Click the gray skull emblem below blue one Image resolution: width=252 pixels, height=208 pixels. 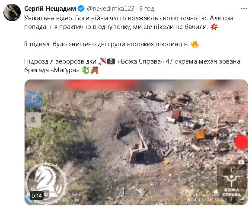[34, 120]
